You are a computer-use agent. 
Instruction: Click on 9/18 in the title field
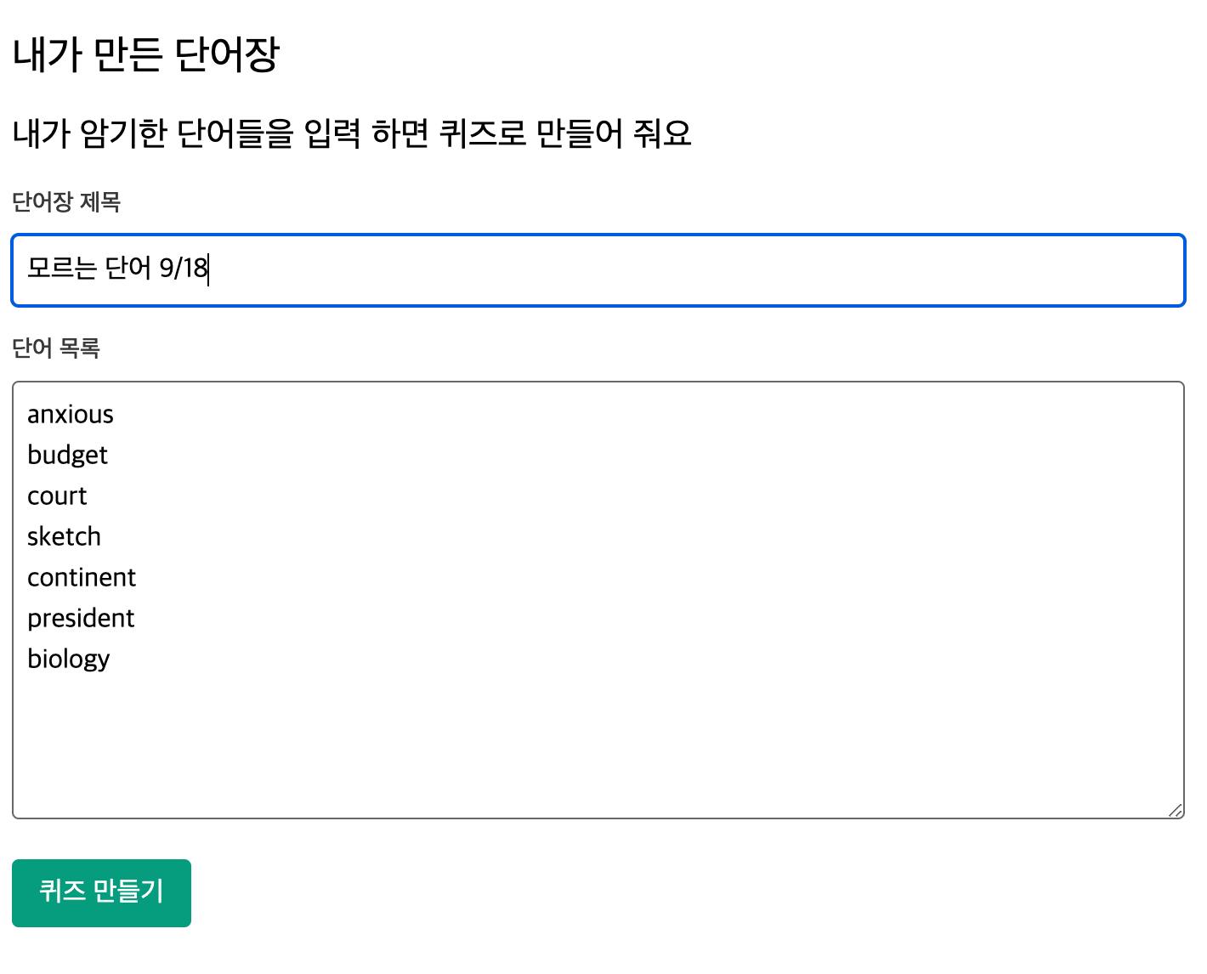[x=183, y=269]
